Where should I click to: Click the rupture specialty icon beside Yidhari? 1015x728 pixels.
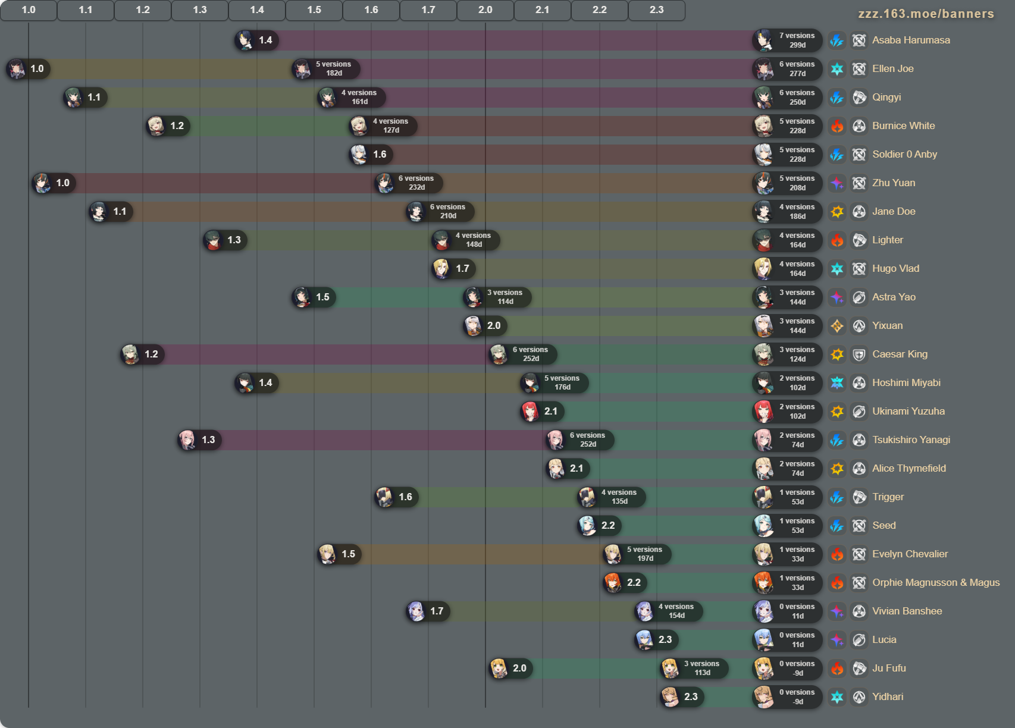click(859, 697)
